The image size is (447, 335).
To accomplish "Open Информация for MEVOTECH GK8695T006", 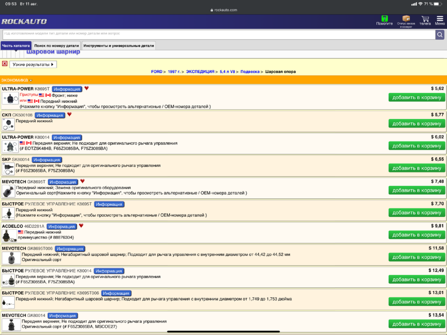I will 70,249.
